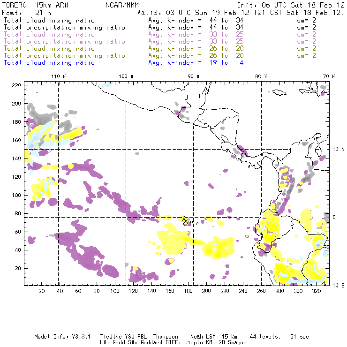Click the 220 tick label on the vertical axis
347x347 pixels.
(17, 85)
